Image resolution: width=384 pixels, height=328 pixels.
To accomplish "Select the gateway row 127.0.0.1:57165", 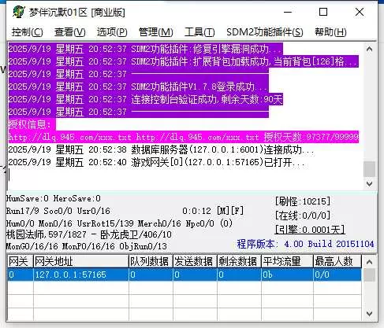I will pos(184,275).
